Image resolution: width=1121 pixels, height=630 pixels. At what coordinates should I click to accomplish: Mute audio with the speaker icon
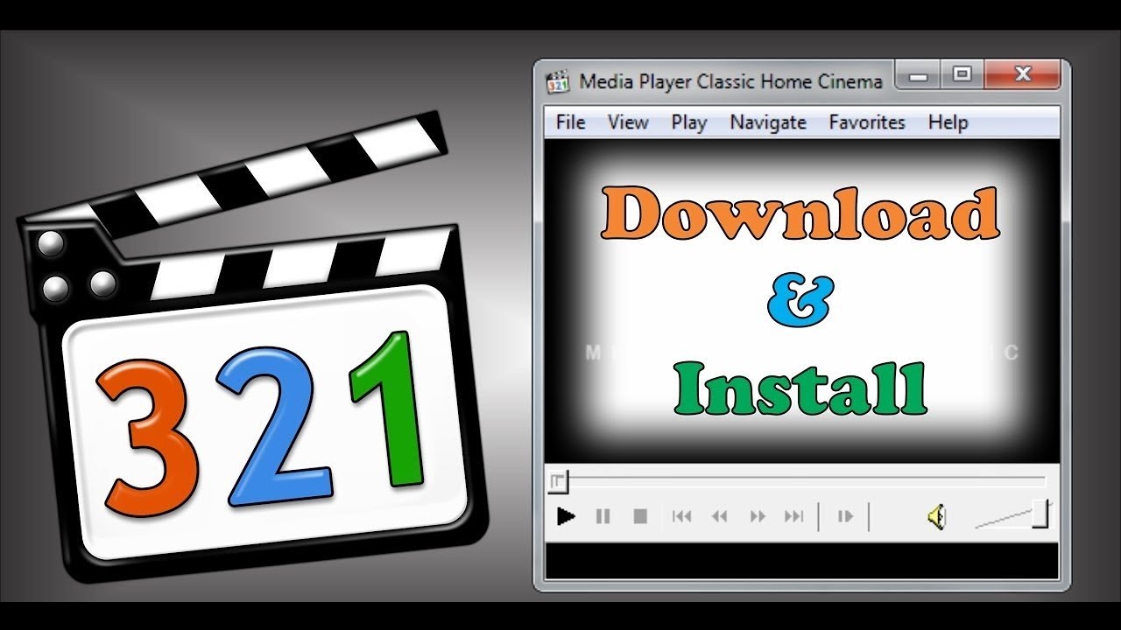[x=937, y=517]
